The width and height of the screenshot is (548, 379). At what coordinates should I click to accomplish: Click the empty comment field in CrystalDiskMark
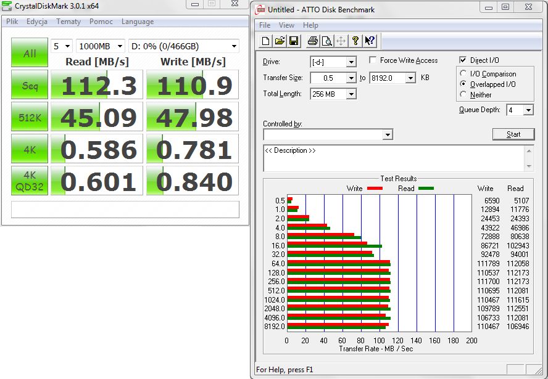[x=125, y=210]
